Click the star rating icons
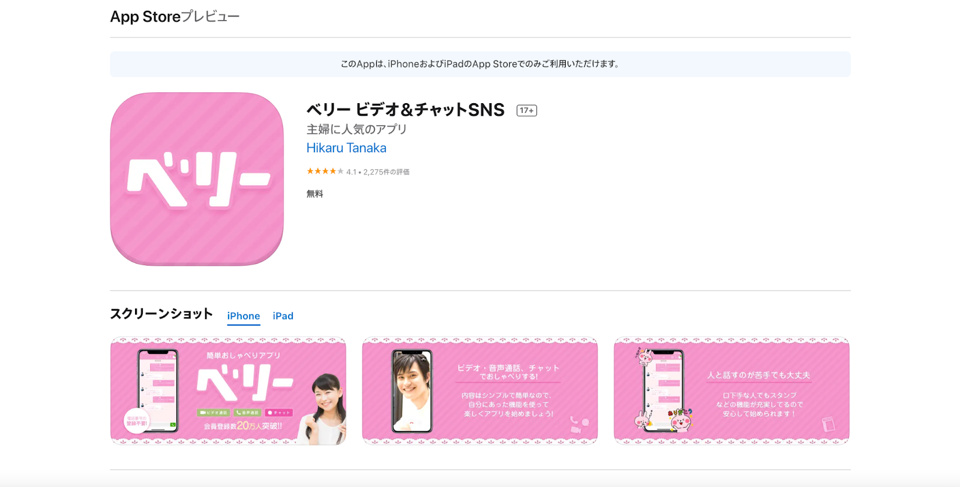 [x=325, y=172]
